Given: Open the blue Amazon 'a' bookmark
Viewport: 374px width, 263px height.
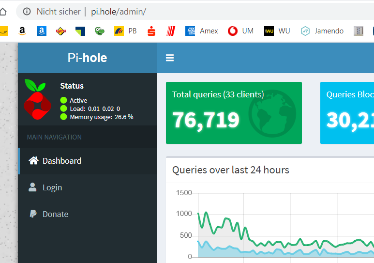Looking at the screenshot, I should click(x=42, y=31).
